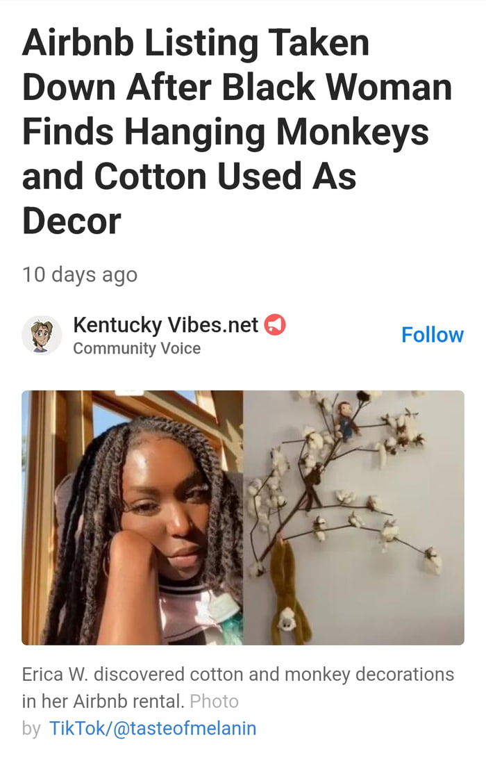The image size is (486, 774).
Task: Click the "10 days ago" timestamp
Action: click(x=80, y=274)
